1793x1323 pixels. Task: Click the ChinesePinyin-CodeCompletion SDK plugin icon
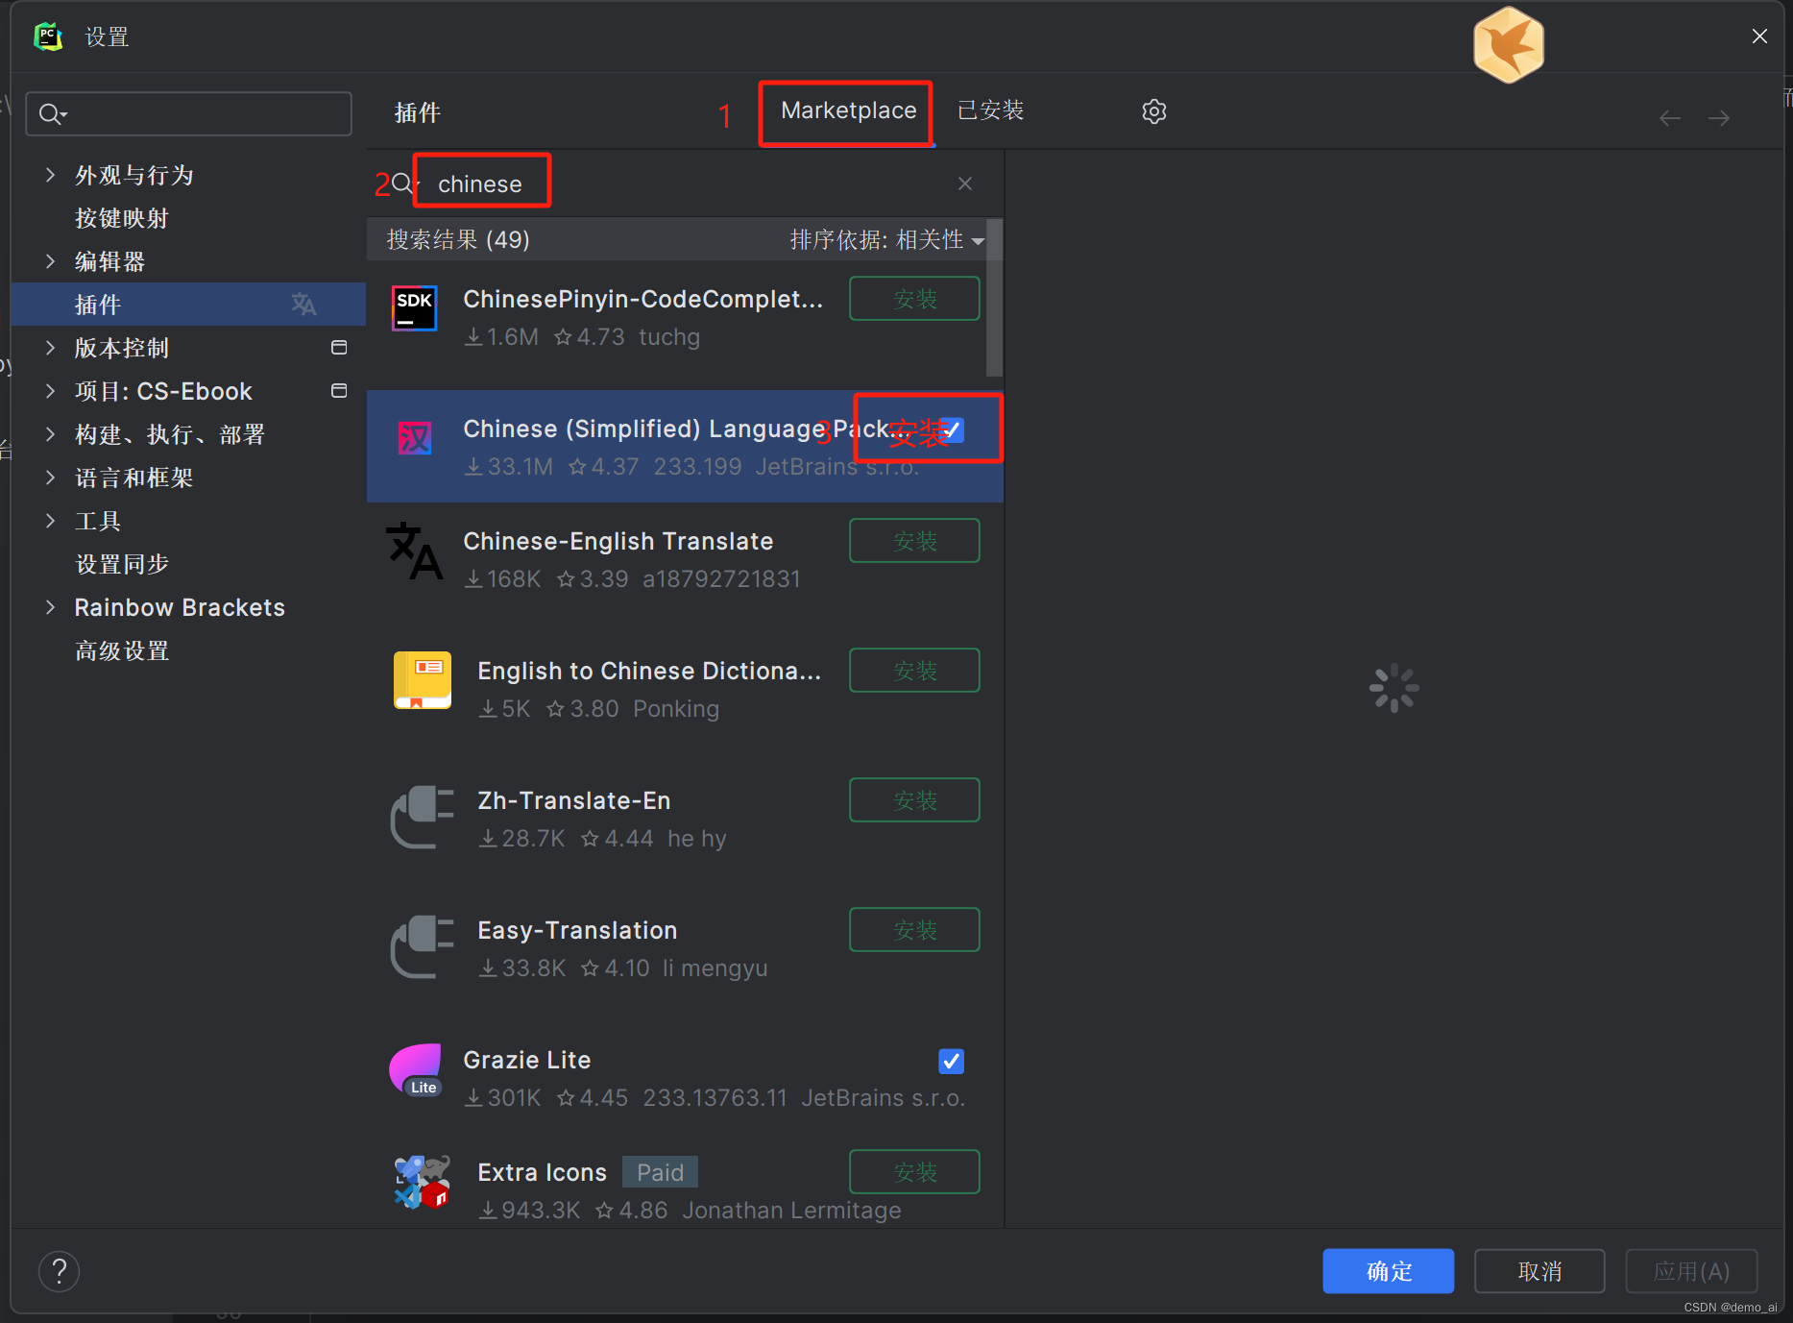pyautogui.click(x=415, y=308)
